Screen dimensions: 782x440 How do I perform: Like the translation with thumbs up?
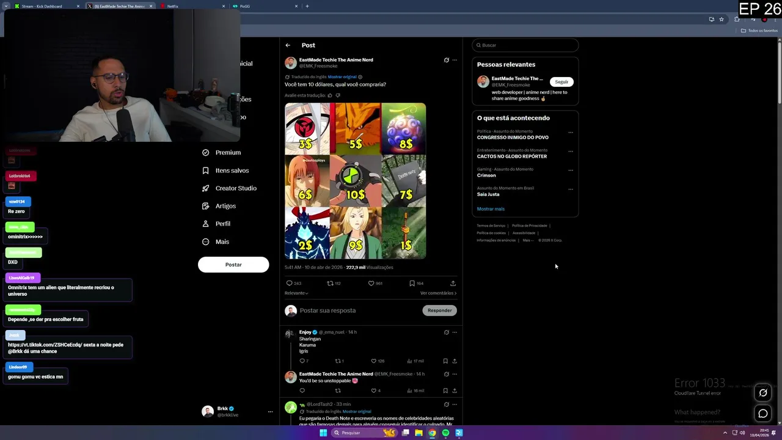[x=330, y=95]
